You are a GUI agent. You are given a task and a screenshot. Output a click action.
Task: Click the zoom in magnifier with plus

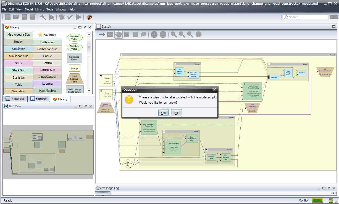(182, 34)
